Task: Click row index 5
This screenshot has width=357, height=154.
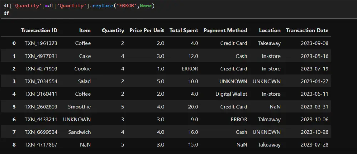Action: coord(14,107)
